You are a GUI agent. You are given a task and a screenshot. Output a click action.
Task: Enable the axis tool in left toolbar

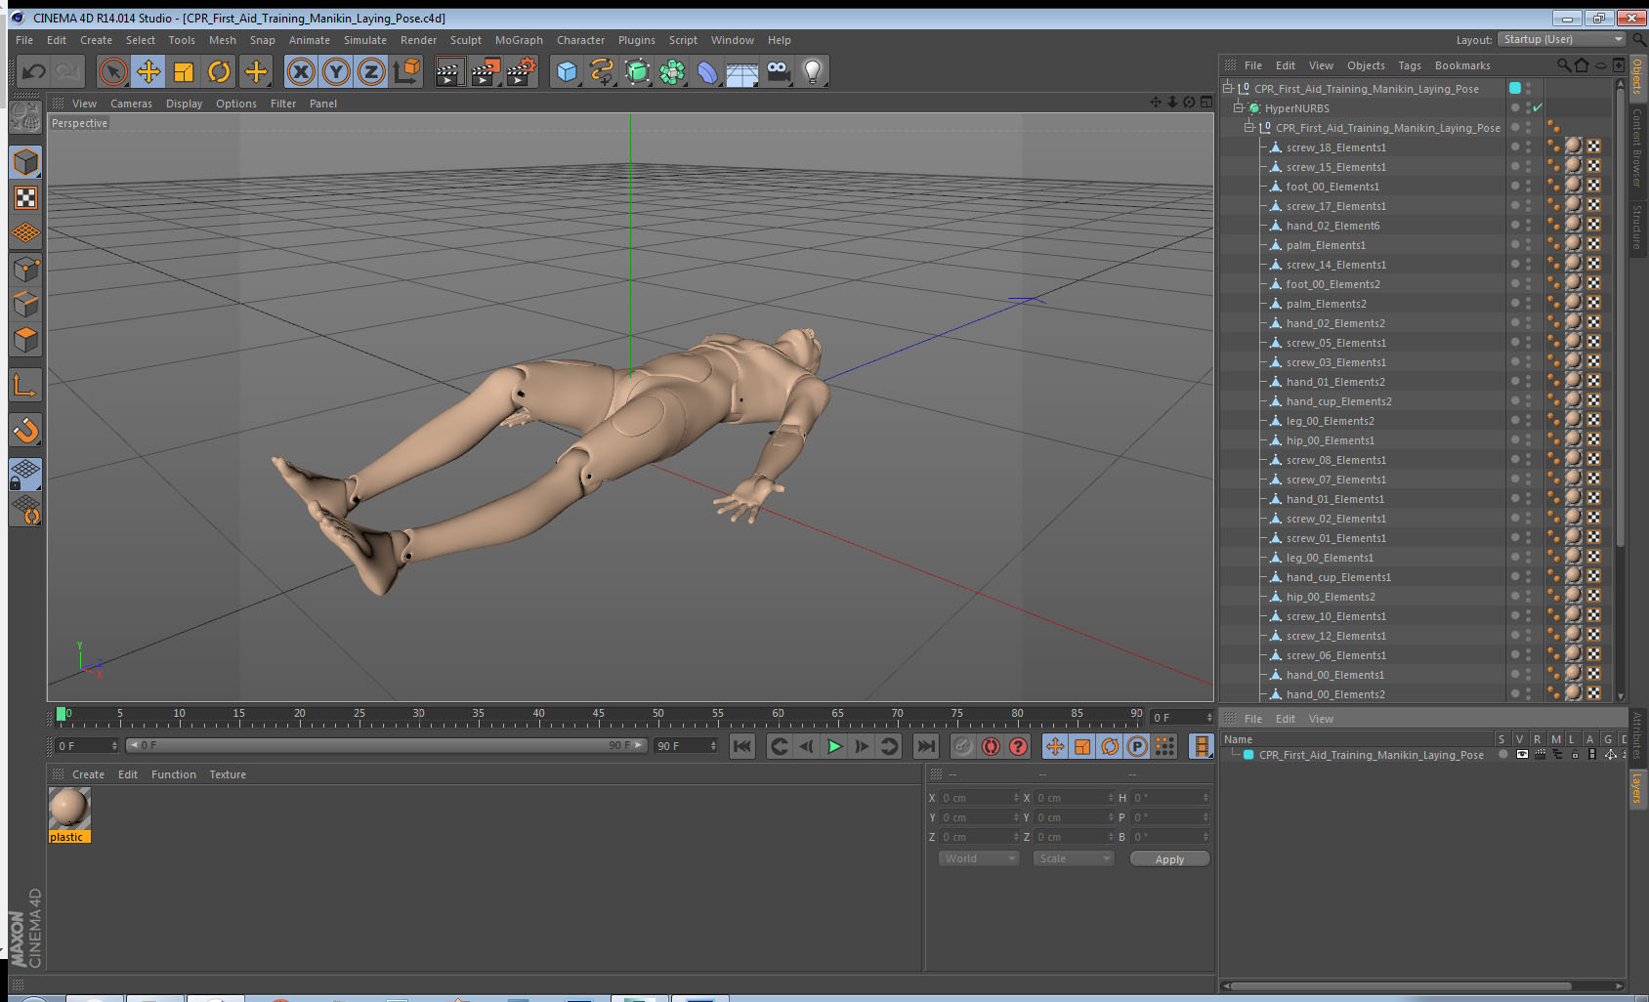(x=25, y=386)
